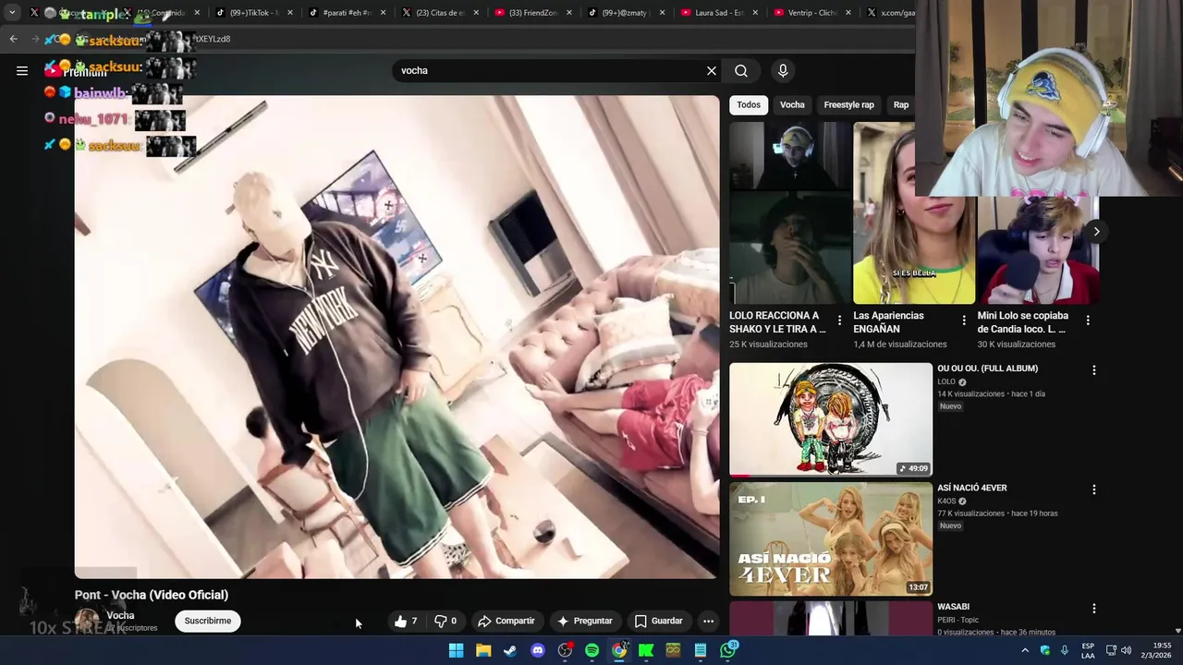Open the Vocha channel name link
Screen dimensions: 1183x665
(x=120, y=615)
